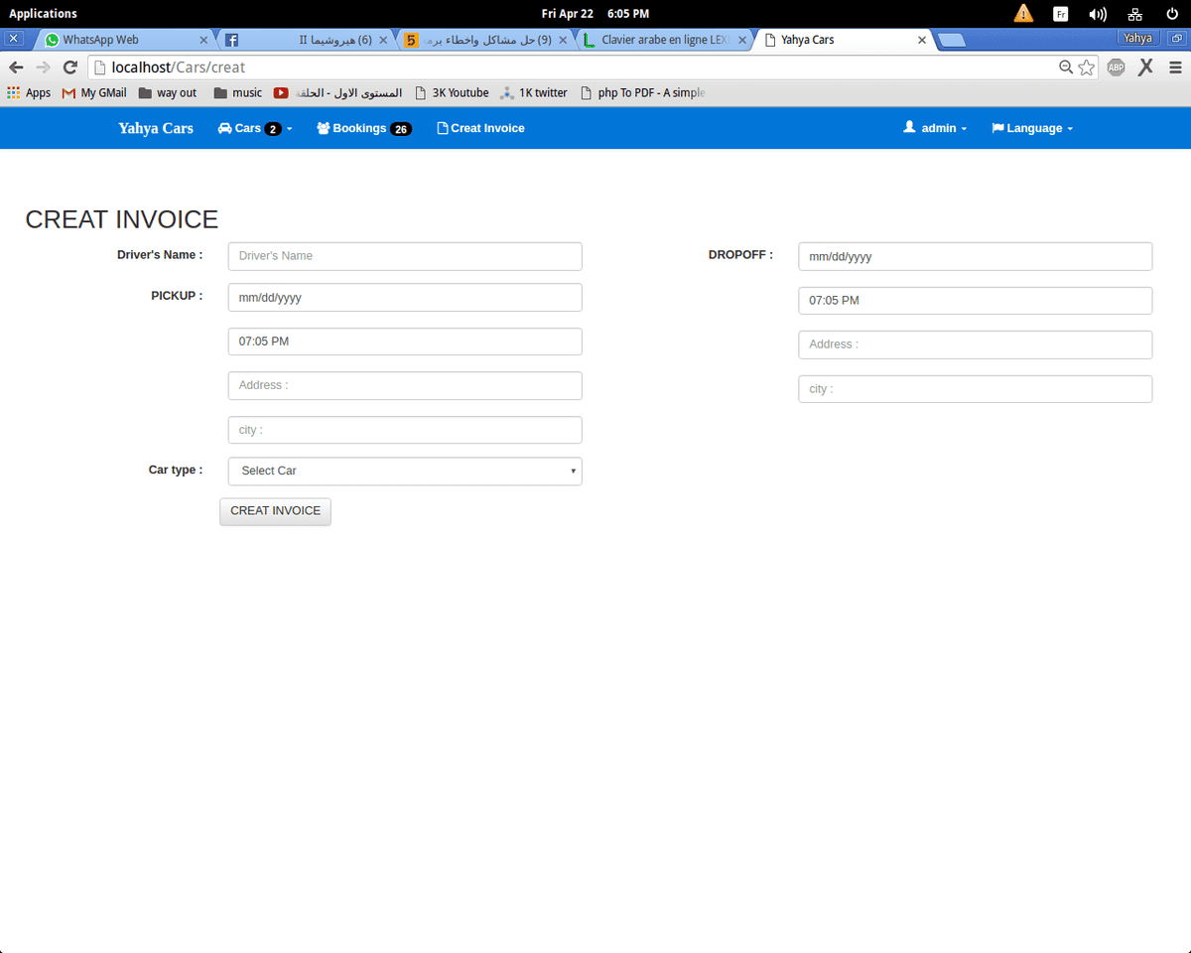
Task: Open the Bookings link in navbar
Action: click(363, 128)
